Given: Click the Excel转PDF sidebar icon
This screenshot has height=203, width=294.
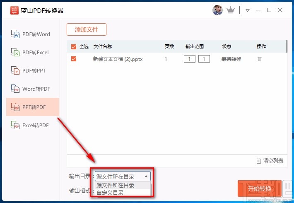Looking at the screenshot, I should click(x=15, y=125).
